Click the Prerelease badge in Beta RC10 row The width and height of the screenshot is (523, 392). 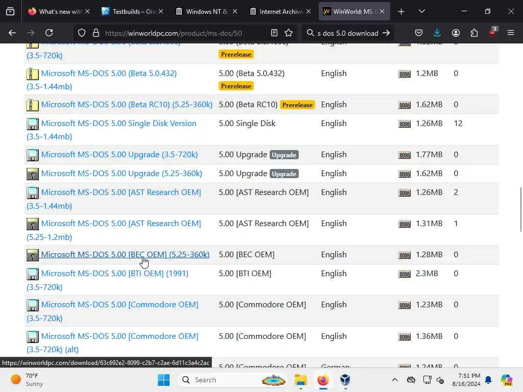(x=297, y=105)
